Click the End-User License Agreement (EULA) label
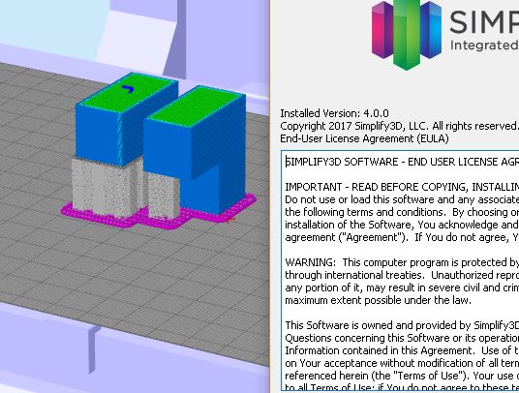This screenshot has width=519, height=393. click(364, 138)
